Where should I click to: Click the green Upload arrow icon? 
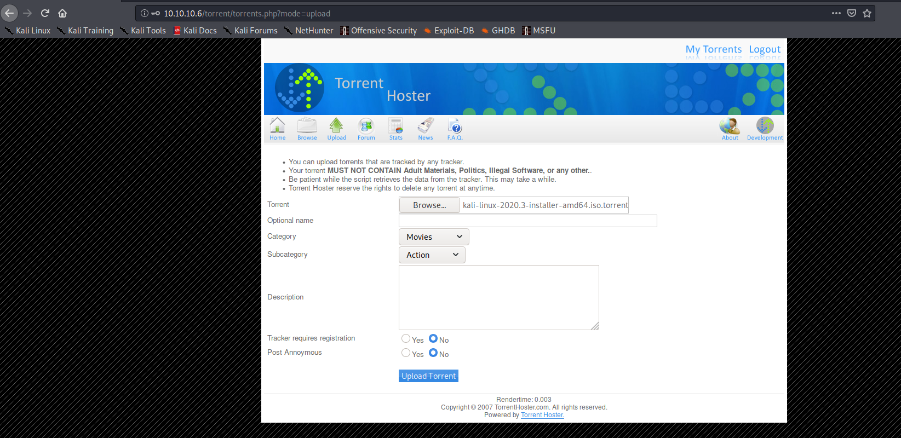[x=336, y=126]
